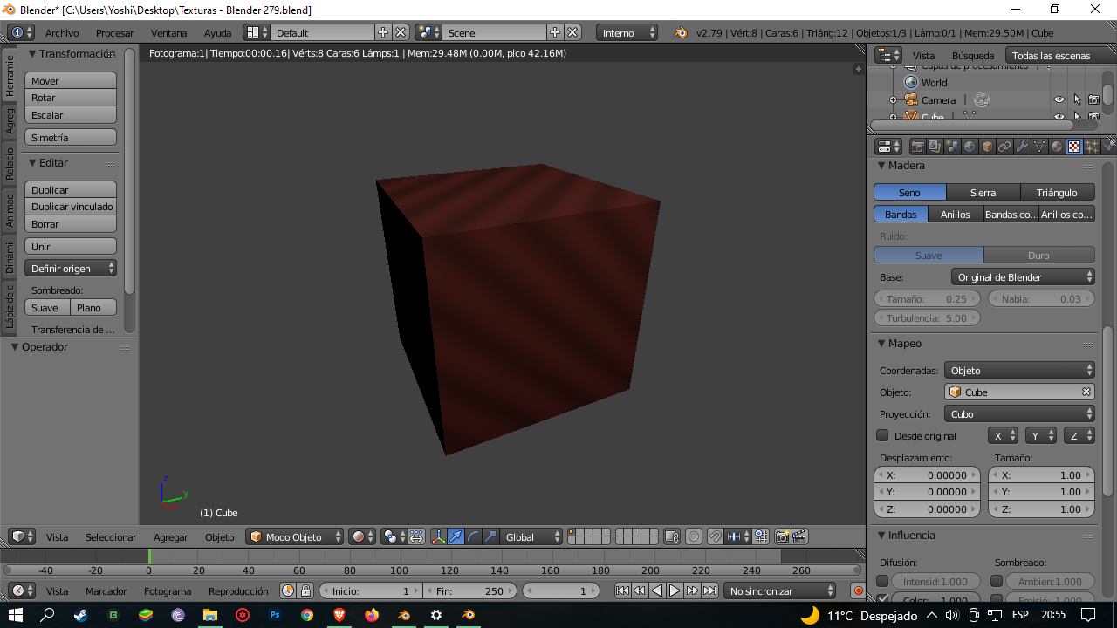The width and height of the screenshot is (1117, 628).
Task: Open the Modifiers properties tab (wrench icon)
Action: tap(1022, 147)
